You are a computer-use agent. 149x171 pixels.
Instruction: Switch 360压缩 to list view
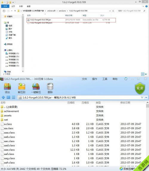click(13, 97)
